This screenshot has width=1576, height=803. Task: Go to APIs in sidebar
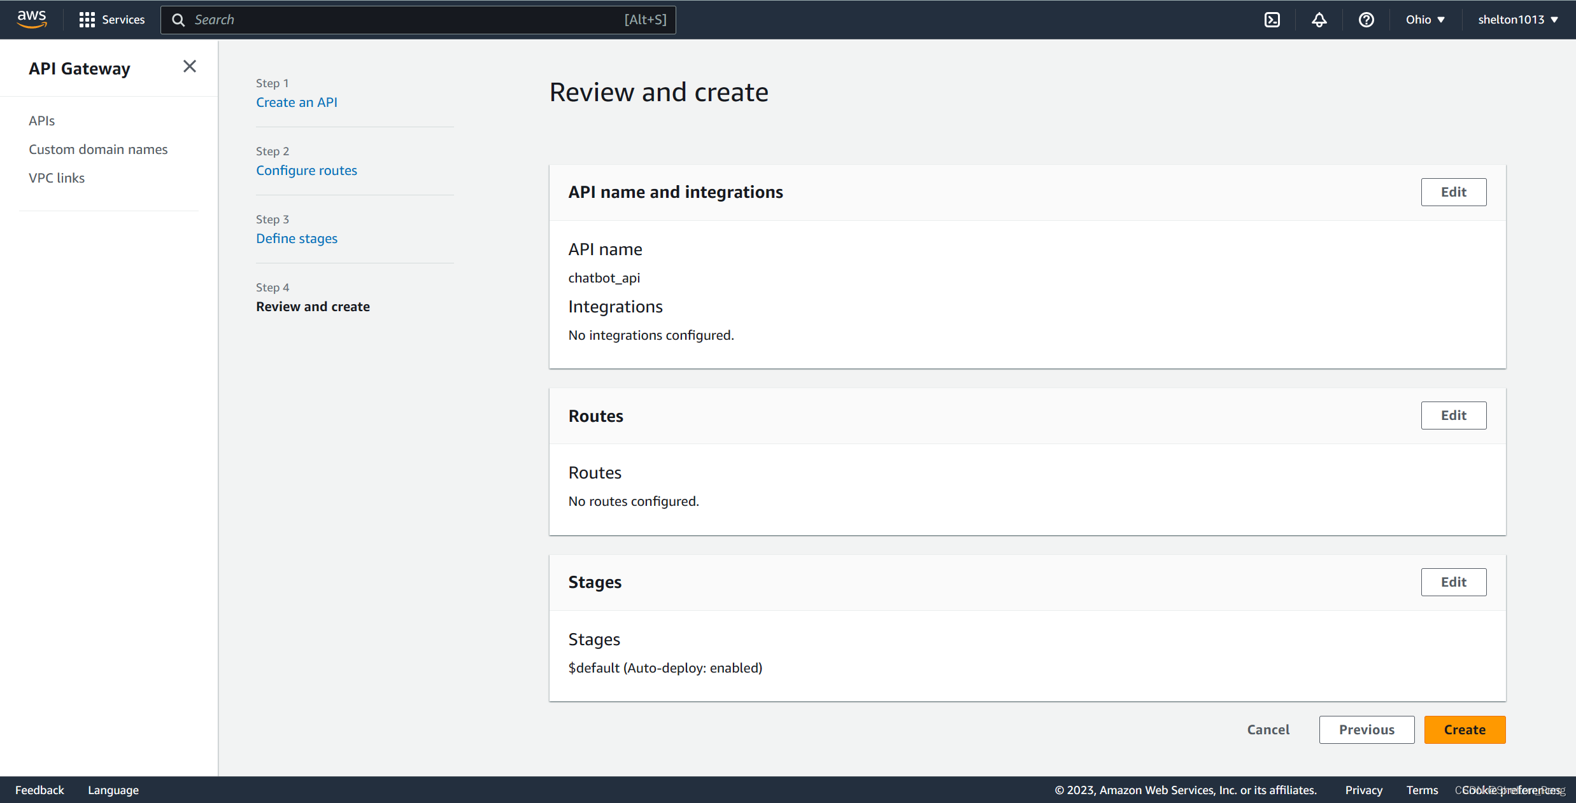click(41, 121)
